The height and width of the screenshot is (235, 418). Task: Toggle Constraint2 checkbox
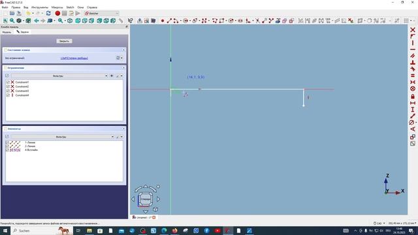click(8, 86)
